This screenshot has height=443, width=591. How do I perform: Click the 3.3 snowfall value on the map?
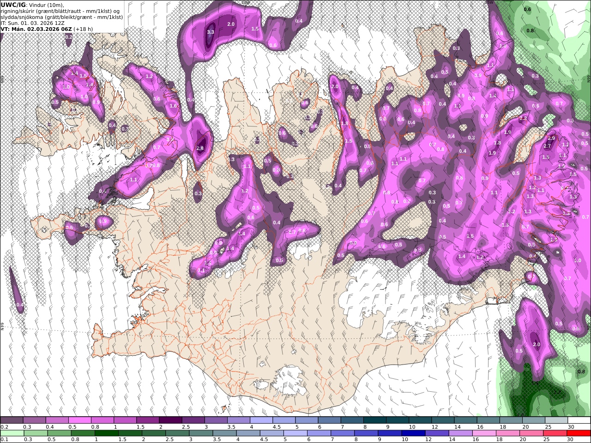click(211, 32)
